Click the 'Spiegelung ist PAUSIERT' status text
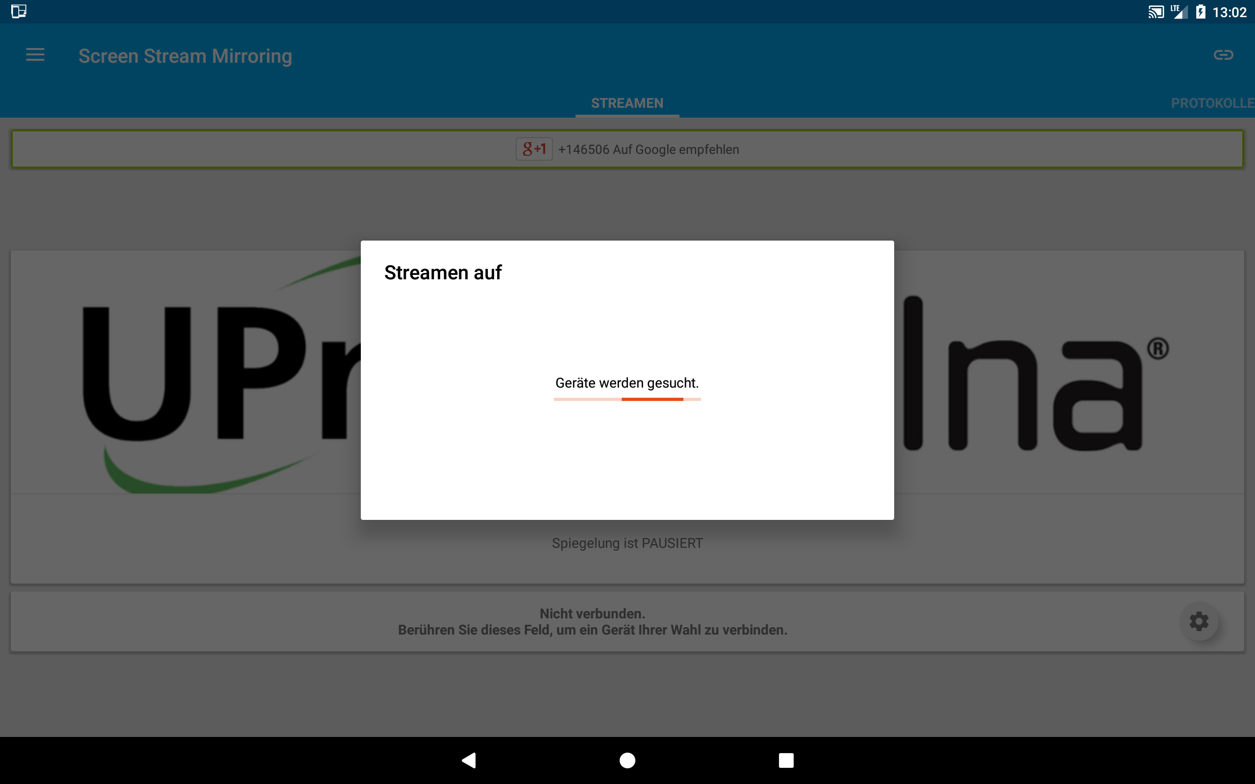This screenshot has width=1255, height=784. click(x=627, y=543)
